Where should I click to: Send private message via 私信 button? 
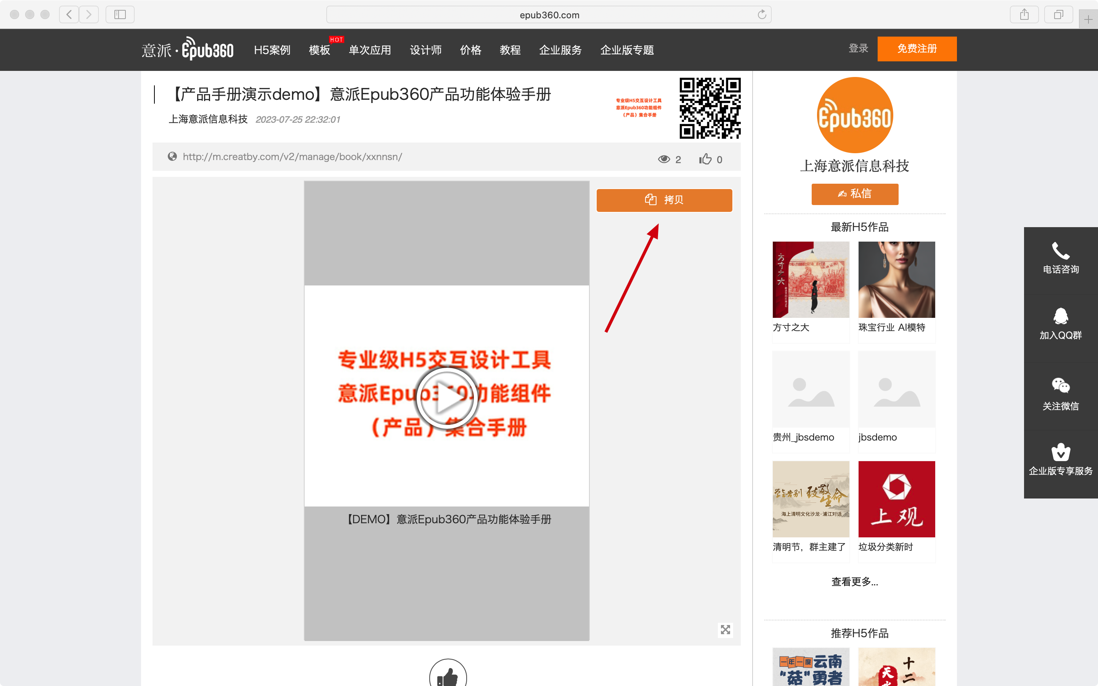pos(854,194)
